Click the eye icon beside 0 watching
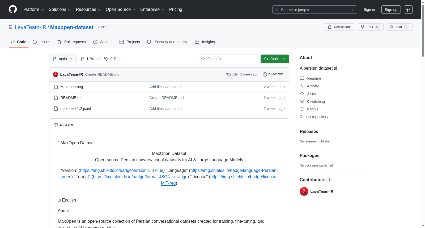Viewport: 425px width, 228px height. tap(302, 101)
